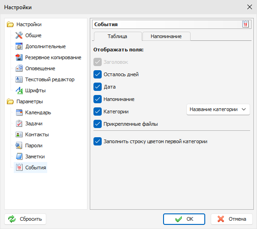Select Текстовый редактор tree item
Image resolution: width=257 pixels, height=229 pixels.
click(x=49, y=79)
